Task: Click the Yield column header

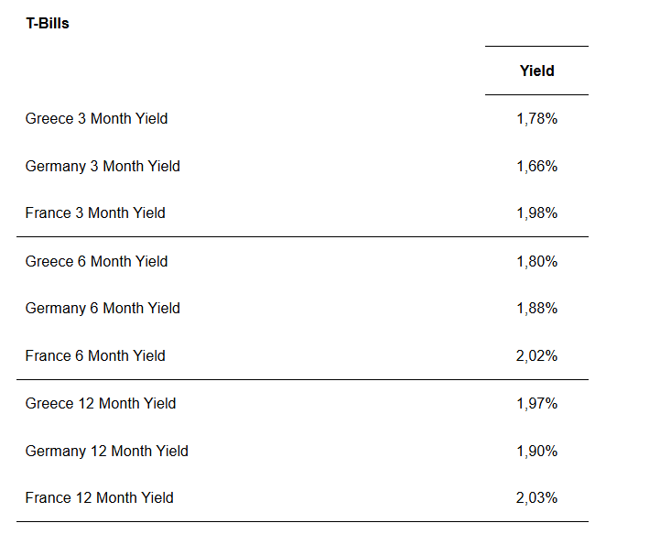Action: point(536,71)
